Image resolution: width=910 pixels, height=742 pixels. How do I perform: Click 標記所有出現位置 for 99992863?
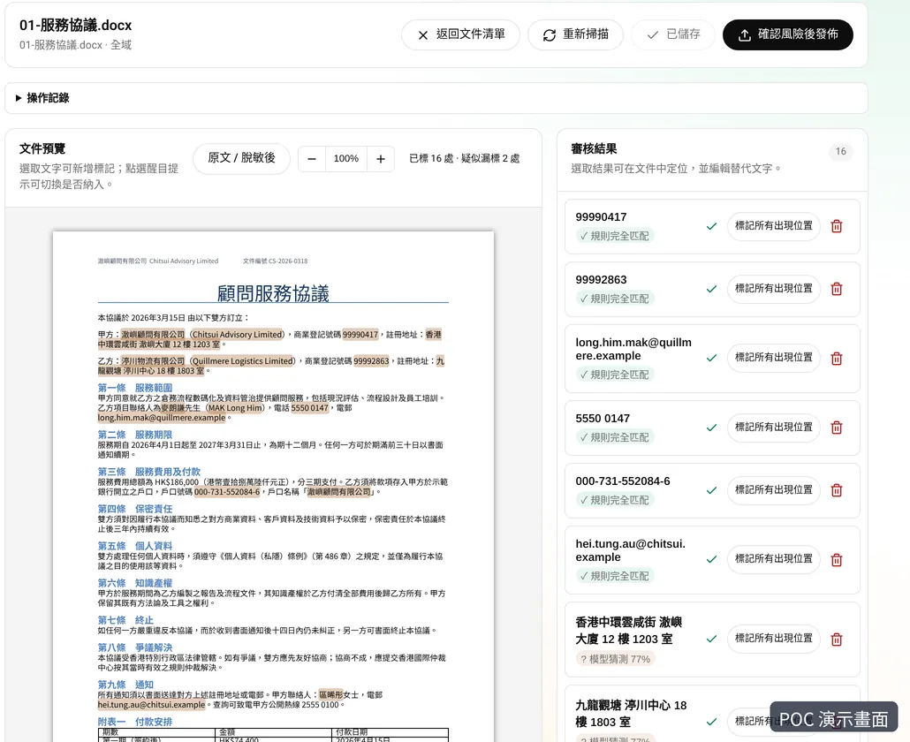coord(774,288)
